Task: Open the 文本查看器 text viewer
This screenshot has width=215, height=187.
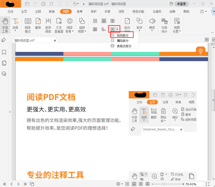Action: click(x=59, y=25)
